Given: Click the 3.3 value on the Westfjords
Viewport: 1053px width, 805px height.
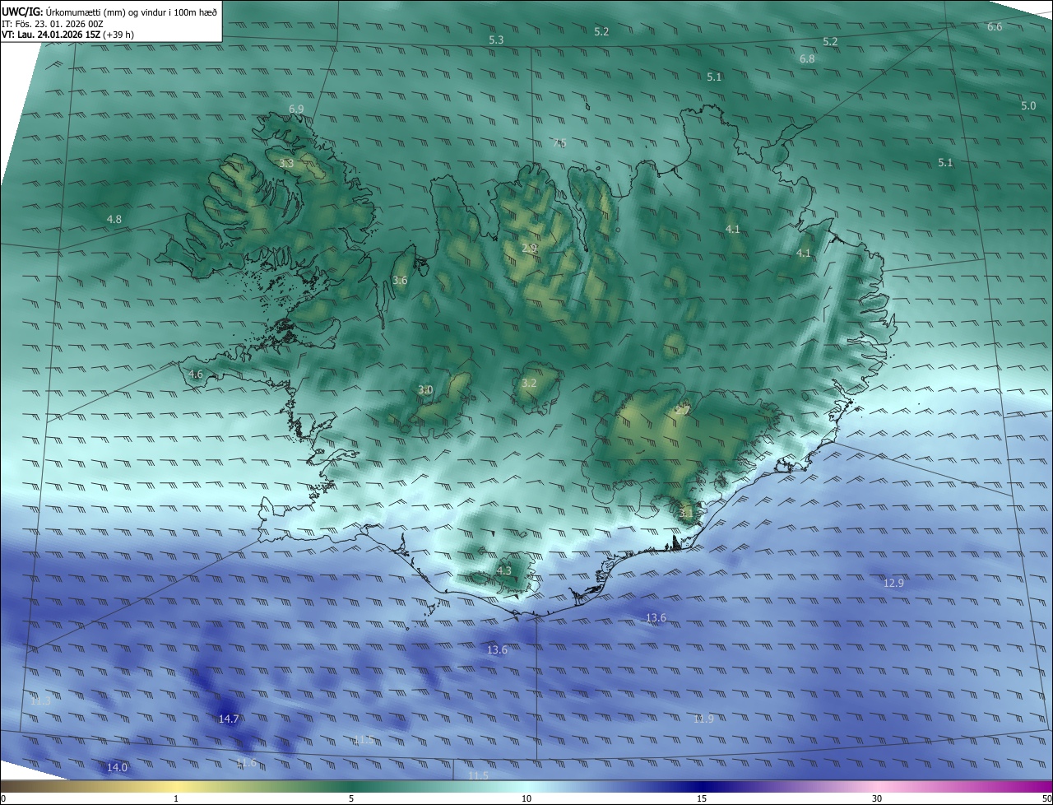Looking at the screenshot, I should pos(286,164).
